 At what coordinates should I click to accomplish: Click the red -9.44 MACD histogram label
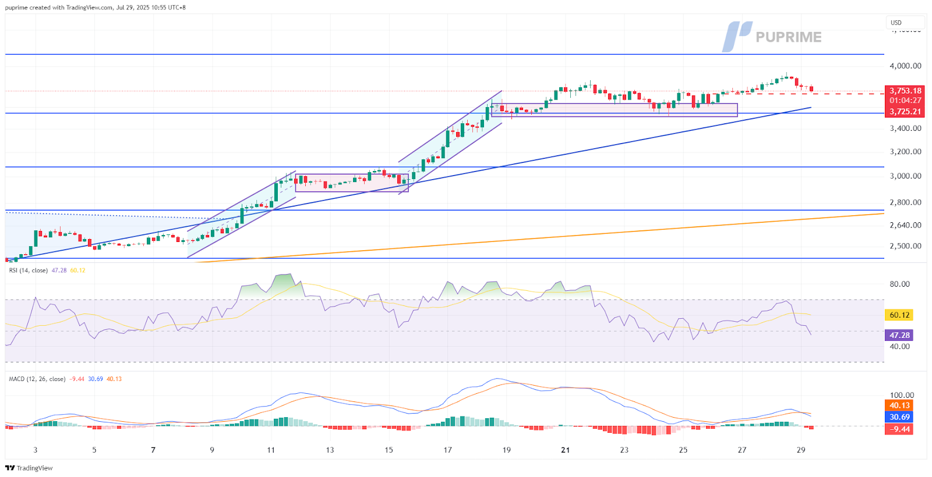tap(899, 429)
